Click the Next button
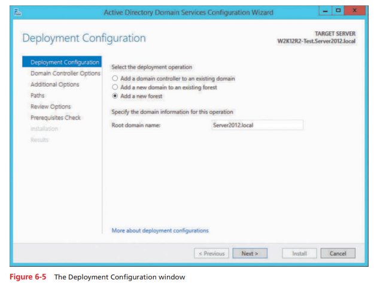377x283 pixels. [x=250, y=254]
